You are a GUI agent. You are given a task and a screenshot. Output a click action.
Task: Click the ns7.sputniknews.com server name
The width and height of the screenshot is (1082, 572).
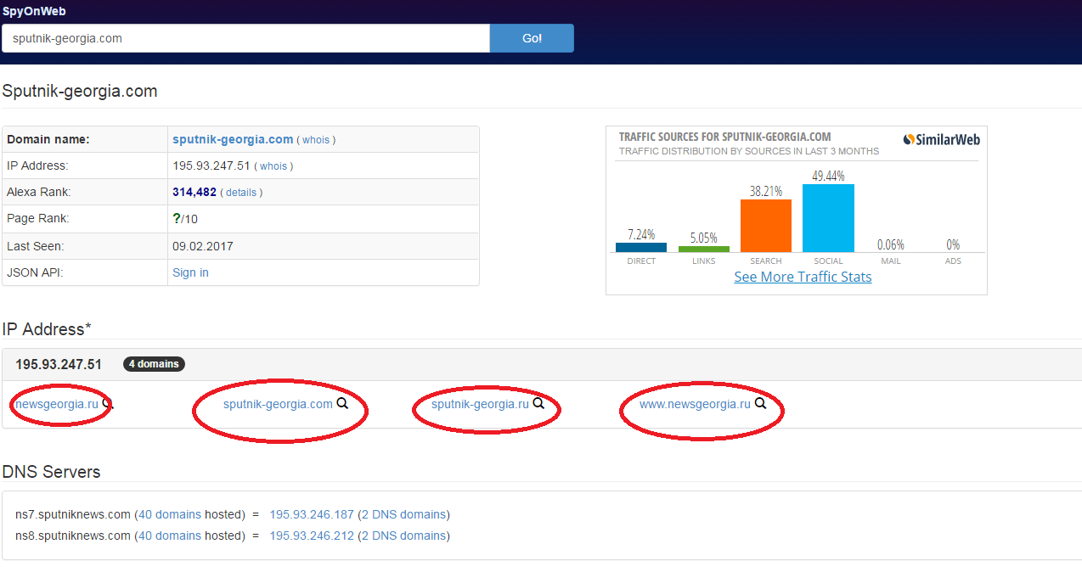pos(73,514)
